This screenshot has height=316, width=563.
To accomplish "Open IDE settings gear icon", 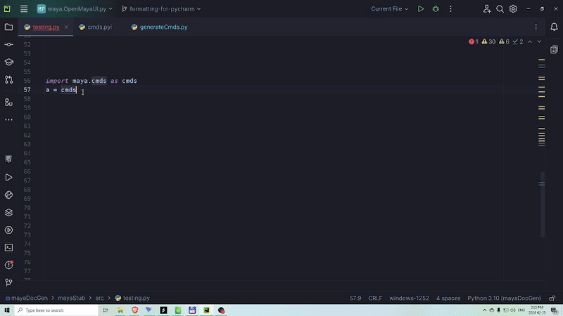I will 514,9.
